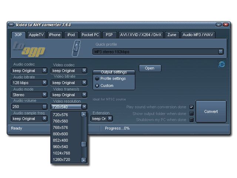The width and height of the screenshot is (237, 178).
Task: Uncheck Play sound when conversion done
Action: (x=191, y=107)
